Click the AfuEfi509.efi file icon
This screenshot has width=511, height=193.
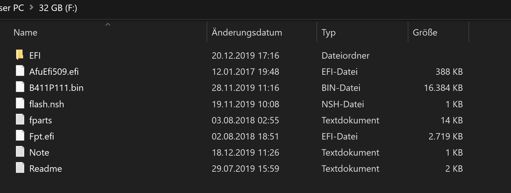point(20,71)
